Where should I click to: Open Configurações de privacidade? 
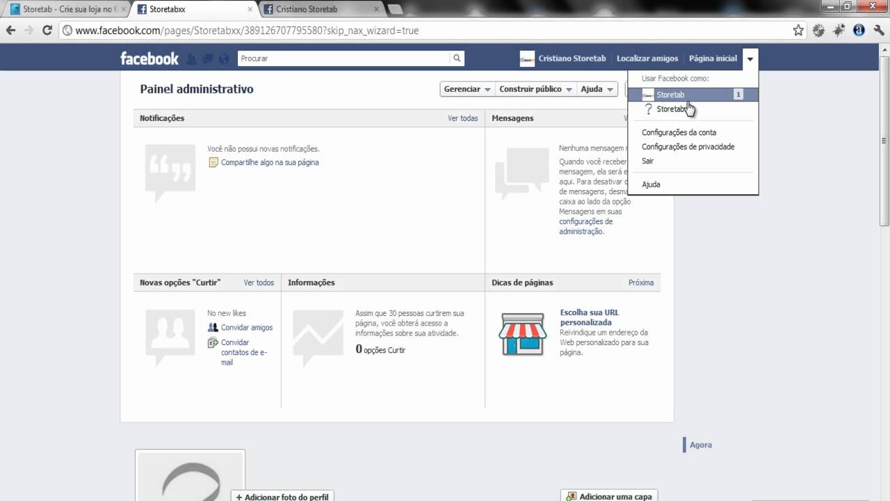pos(688,147)
